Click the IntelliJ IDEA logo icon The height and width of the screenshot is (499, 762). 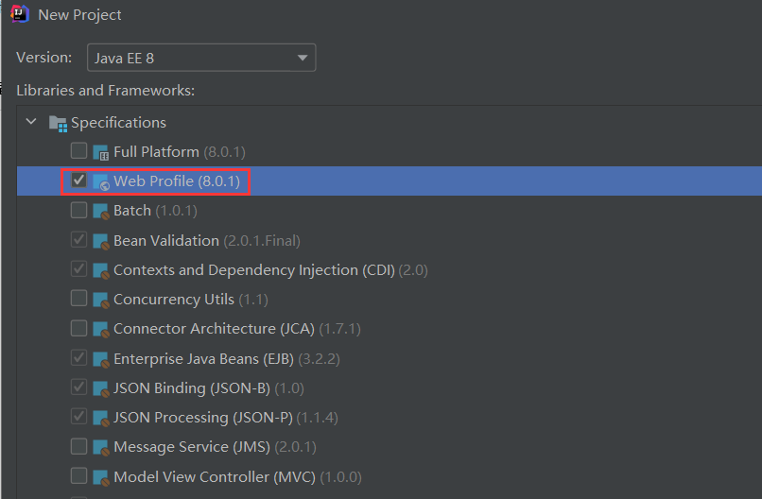pos(19,14)
